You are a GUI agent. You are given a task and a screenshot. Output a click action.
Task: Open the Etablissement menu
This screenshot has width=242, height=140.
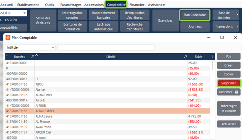click(x=28, y=5)
